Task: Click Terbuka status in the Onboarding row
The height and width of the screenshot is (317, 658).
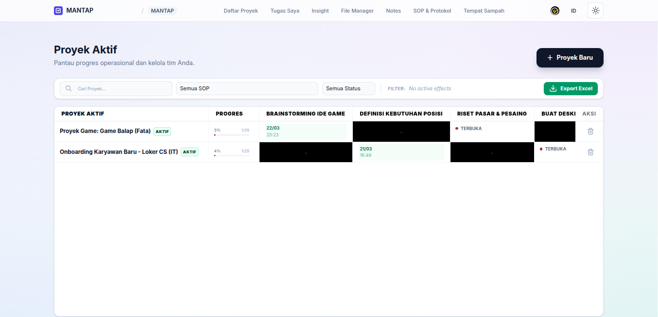Action: 553,149
